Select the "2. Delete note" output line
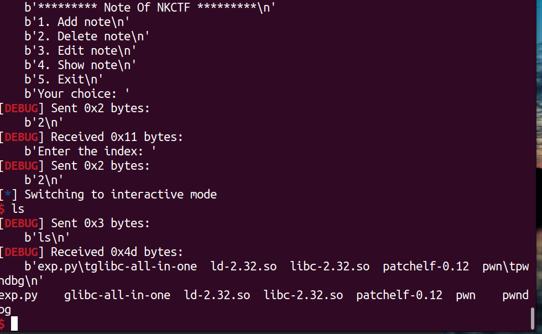This screenshot has width=542, height=334. pos(87,36)
